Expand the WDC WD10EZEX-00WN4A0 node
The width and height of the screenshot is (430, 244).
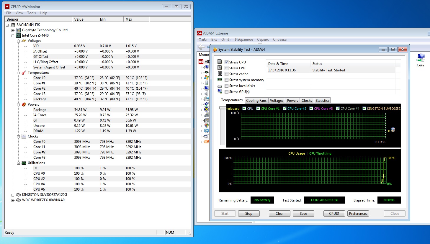(x=13, y=200)
